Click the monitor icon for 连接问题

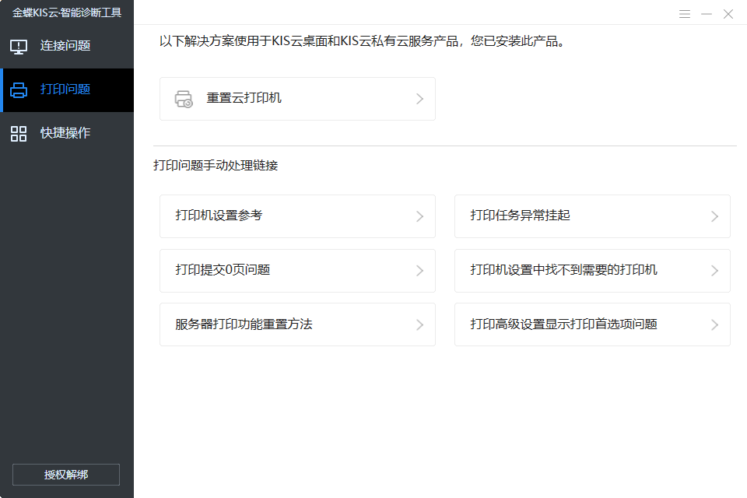pos(19,47)
